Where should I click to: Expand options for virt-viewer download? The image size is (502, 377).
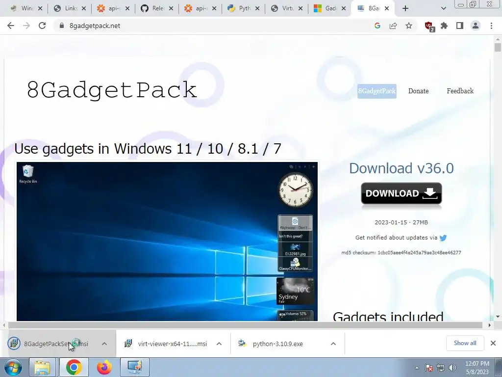[219, 344]
